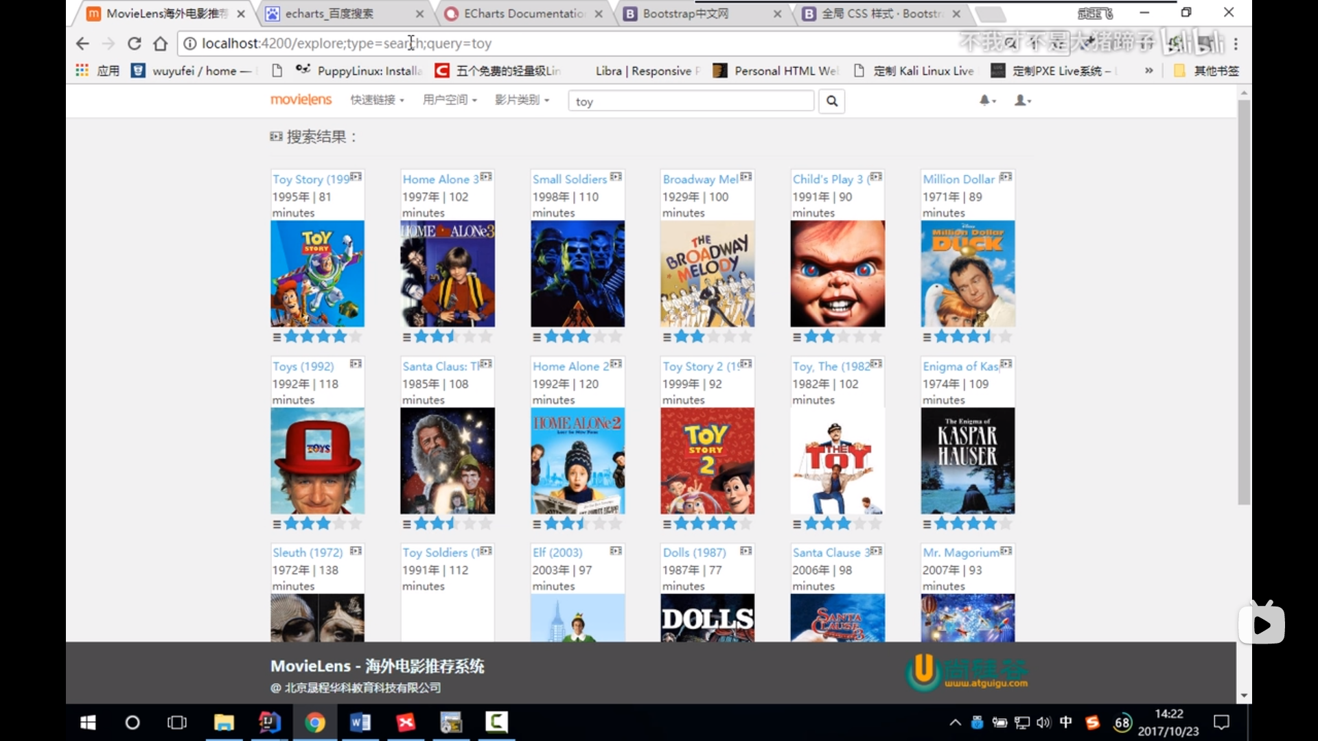
Task: Expand the 影片类别 dropdown menu
Action: [522, 100]
